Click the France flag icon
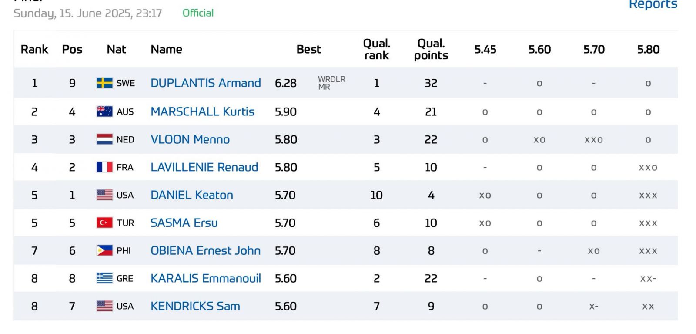696x334 pixels. click(x=104, y=167)
